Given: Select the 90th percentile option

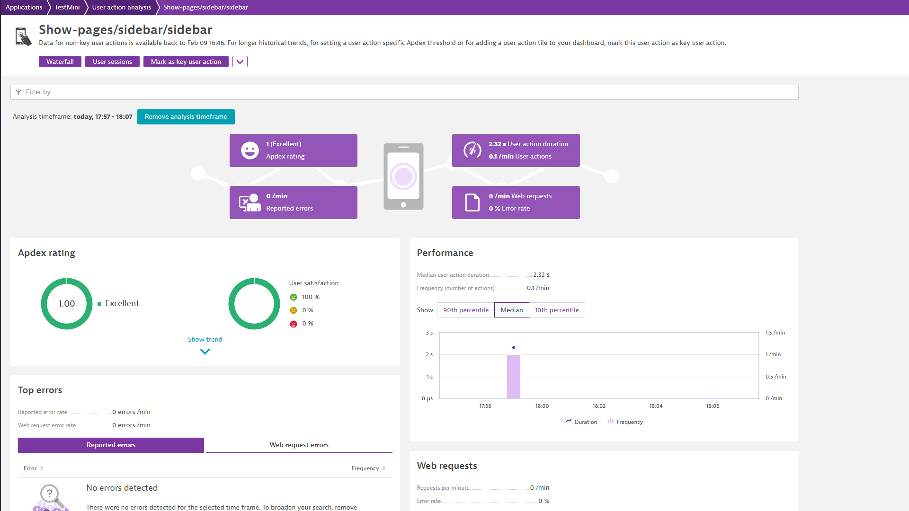Looking at the screenshot, I should point(465,310).
